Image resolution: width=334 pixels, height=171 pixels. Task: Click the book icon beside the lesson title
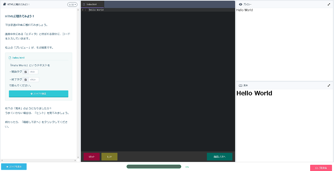click(4, 4)
